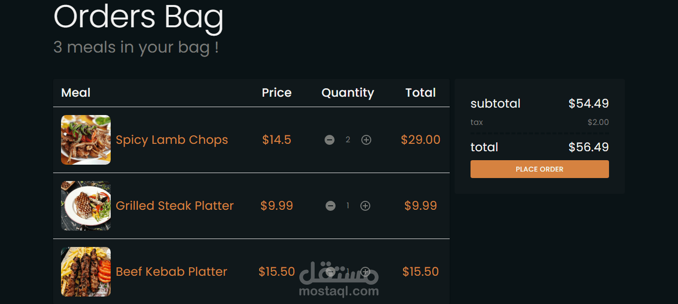
Task: Open the Beef Kebab Platter meal image
Action: coord(86,272)
